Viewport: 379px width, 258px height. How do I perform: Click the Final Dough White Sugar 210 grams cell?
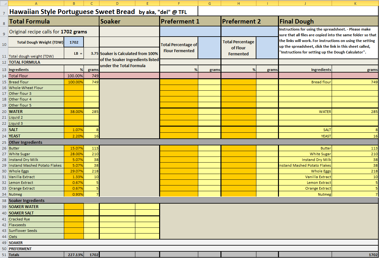click(x=355, y=154)
